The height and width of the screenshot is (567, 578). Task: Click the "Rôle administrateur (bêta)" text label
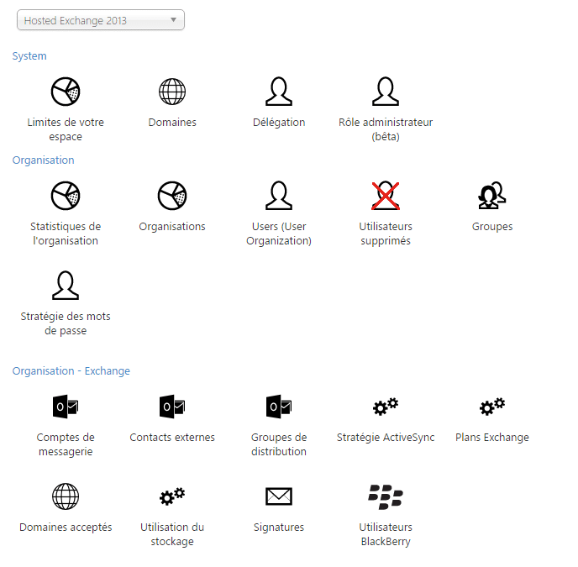(386, 129)
